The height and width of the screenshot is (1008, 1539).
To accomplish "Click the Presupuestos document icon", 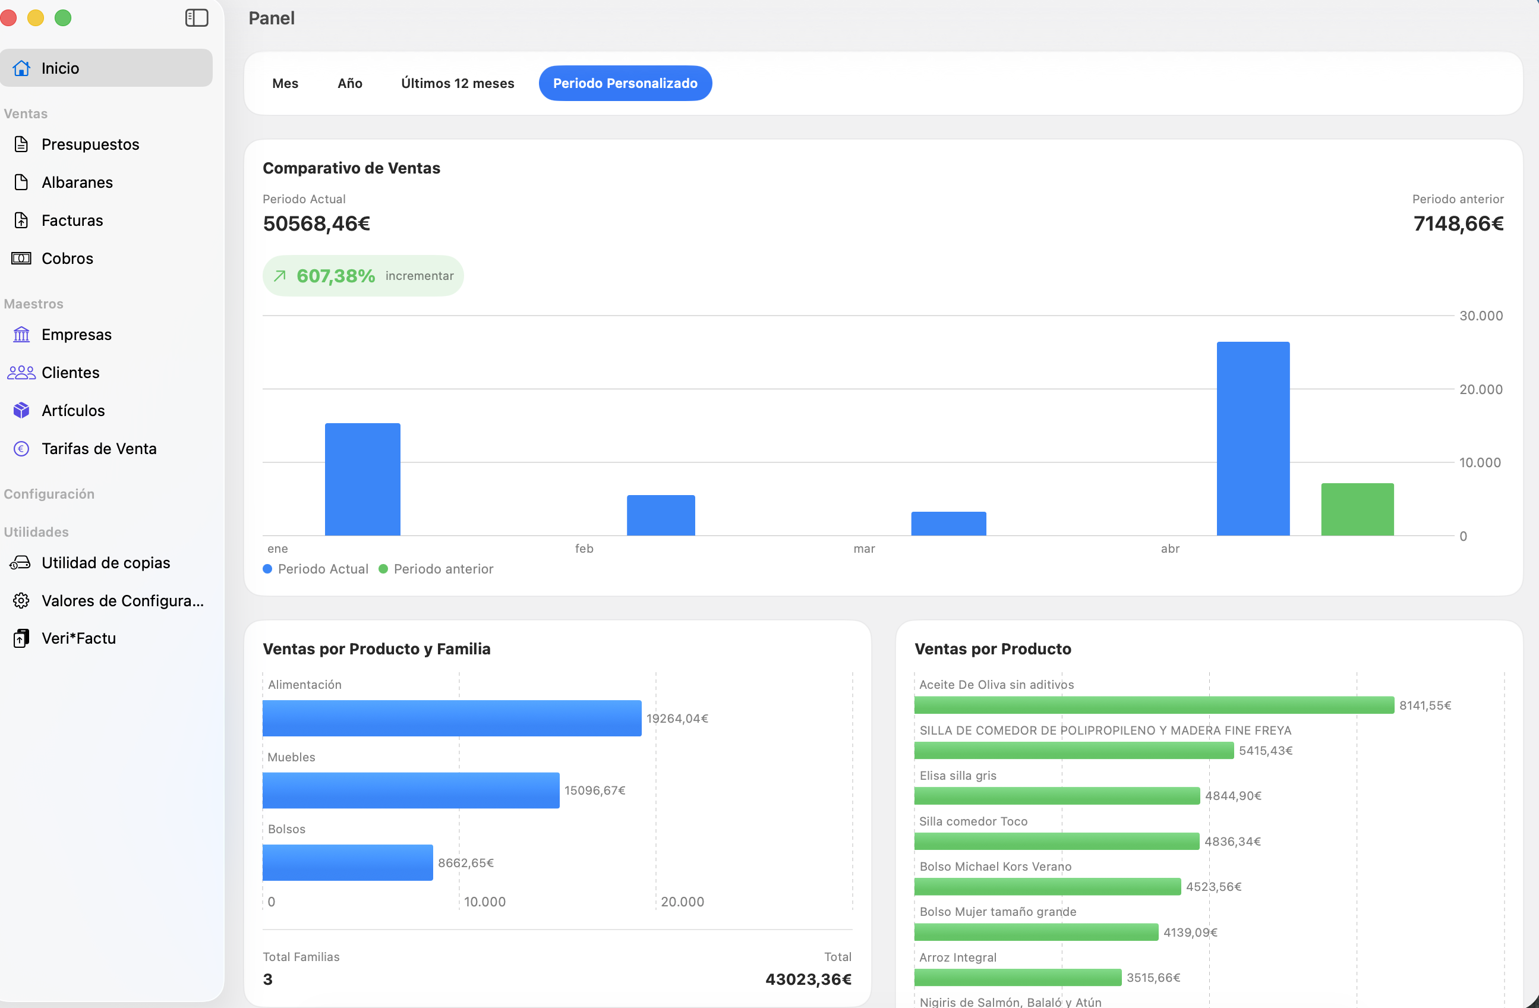I will 21,144.
